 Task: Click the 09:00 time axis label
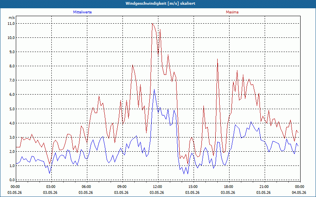pos(122,187)
